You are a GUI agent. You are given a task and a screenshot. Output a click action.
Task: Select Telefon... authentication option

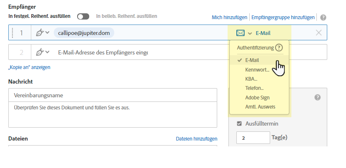pos(254,88)
